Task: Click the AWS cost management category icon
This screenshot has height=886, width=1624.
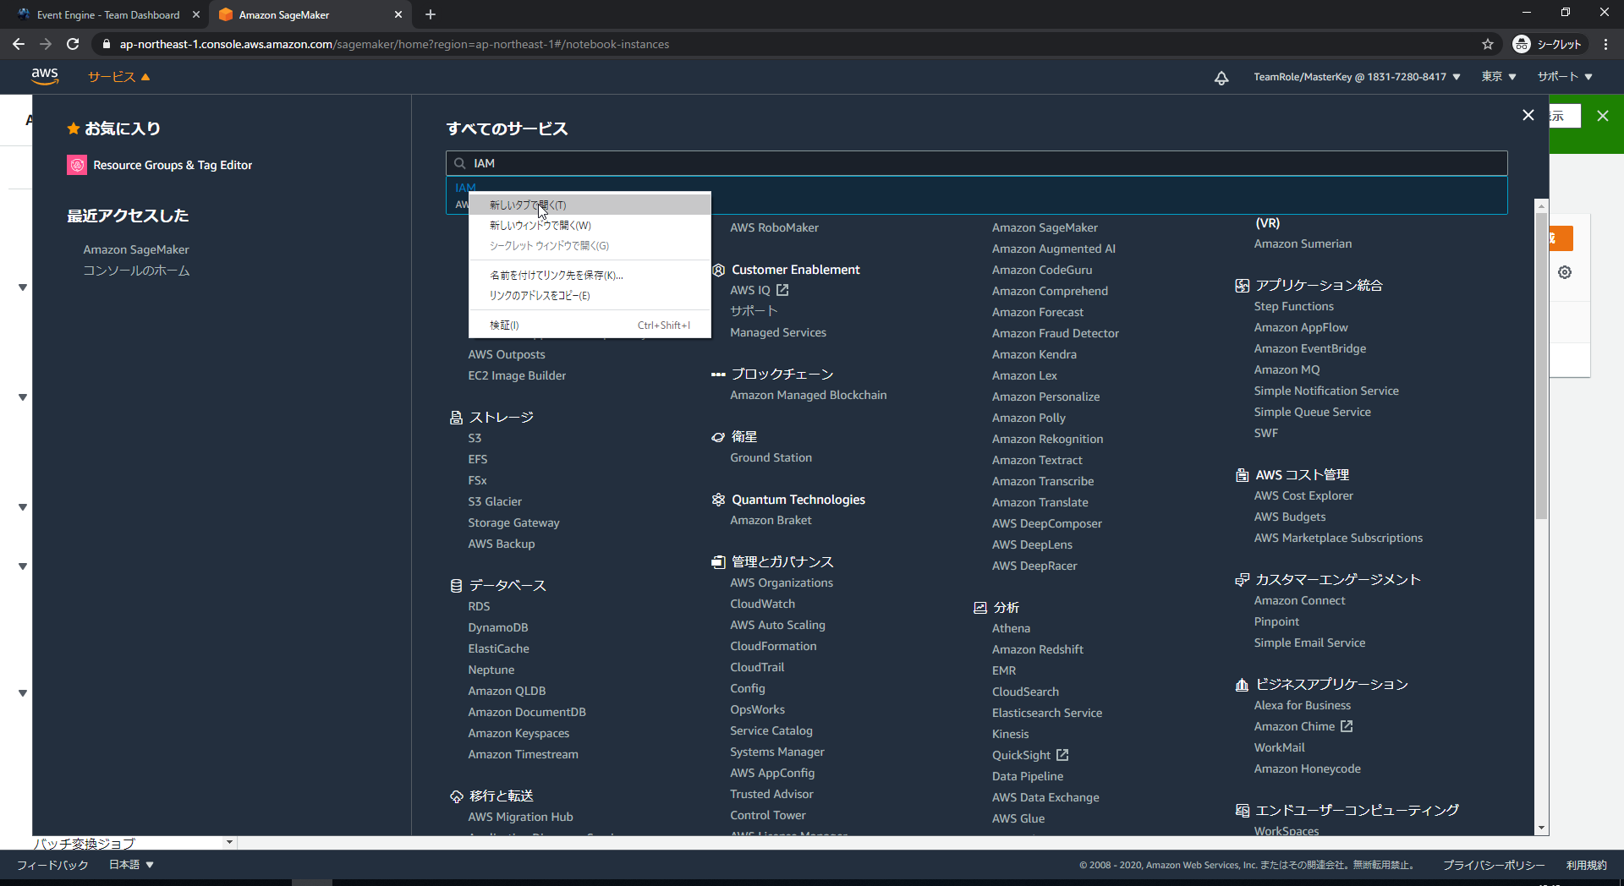Action: coord(1242,475)
